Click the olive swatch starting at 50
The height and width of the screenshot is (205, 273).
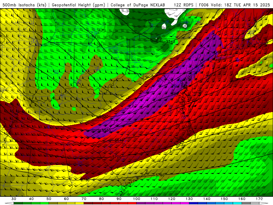point(53,203)
